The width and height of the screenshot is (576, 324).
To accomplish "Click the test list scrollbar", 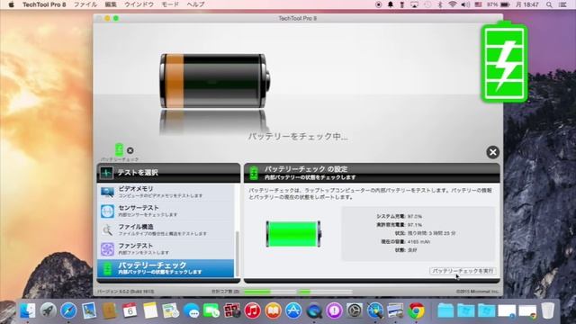I will click(x=237, y=254).
